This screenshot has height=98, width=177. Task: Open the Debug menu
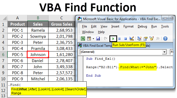142,26
